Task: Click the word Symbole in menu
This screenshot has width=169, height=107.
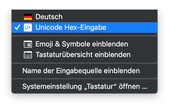Action: 76,44
